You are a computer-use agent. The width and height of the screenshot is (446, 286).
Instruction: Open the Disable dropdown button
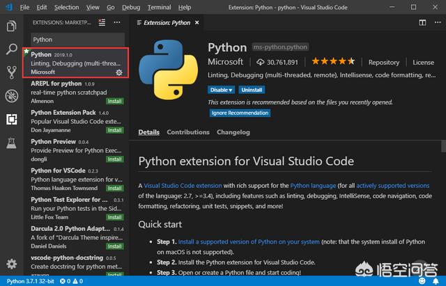pos(221,90)
